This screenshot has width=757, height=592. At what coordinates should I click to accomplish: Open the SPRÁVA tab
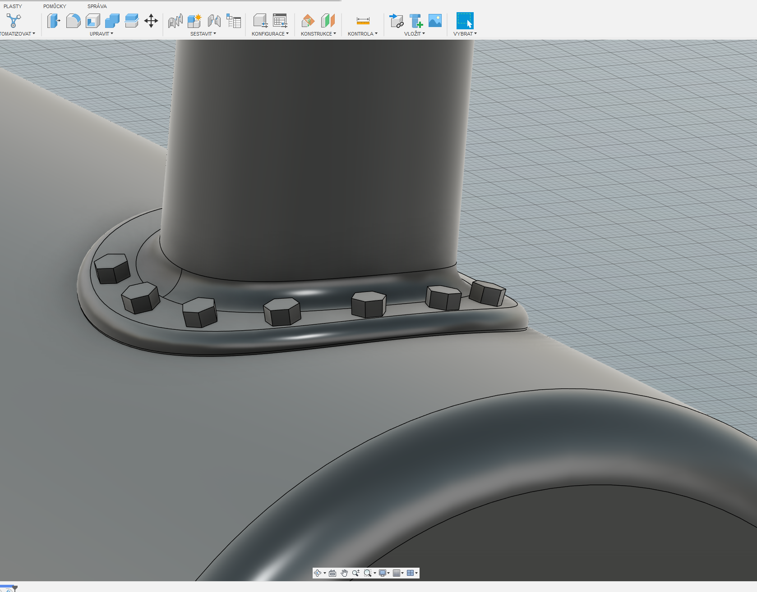(97, 6)
